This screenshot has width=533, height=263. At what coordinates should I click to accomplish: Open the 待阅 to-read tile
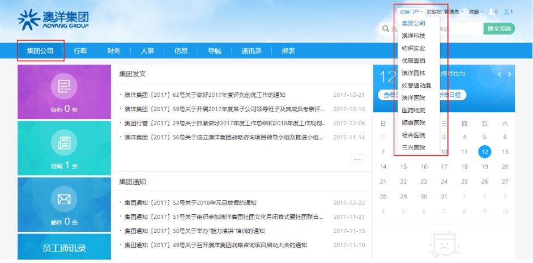64,149
